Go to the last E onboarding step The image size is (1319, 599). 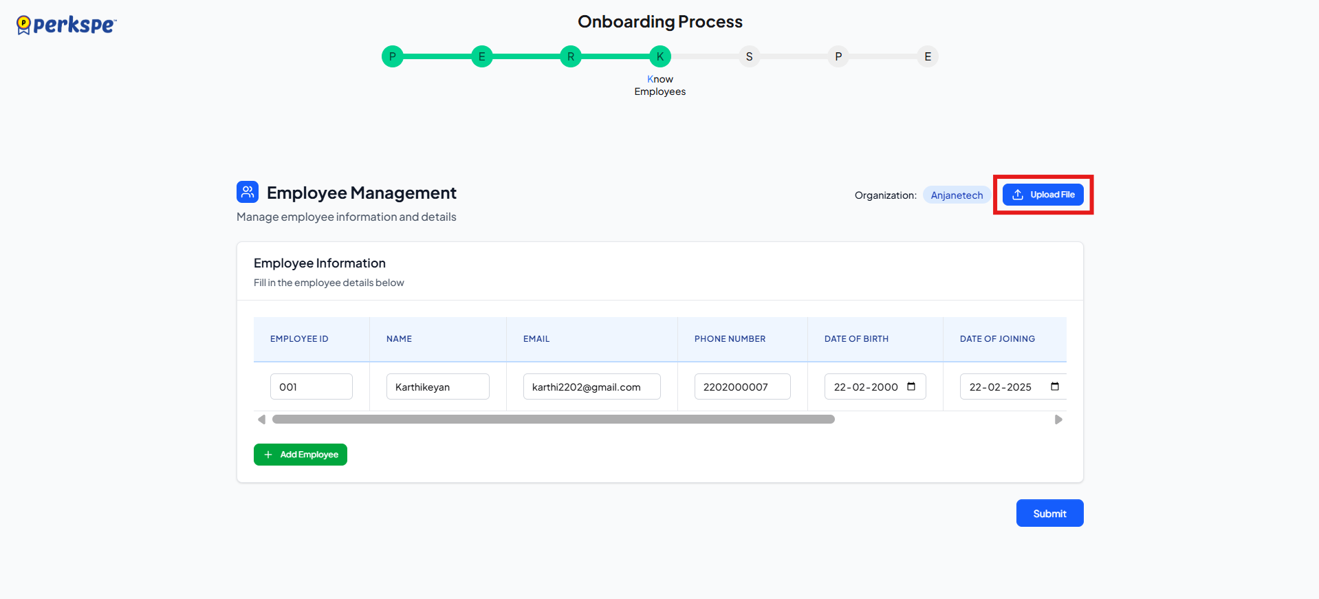927,56
